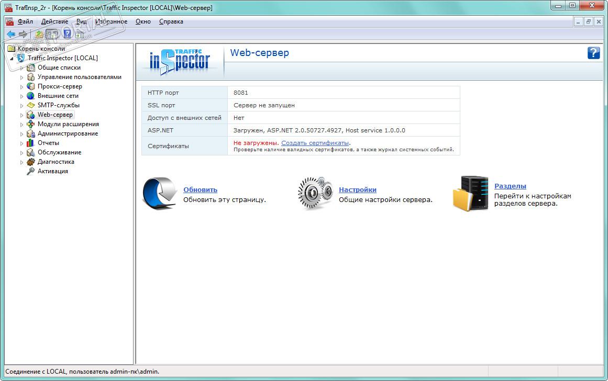Expand the SMTP-службы tree node
The image size is (608, 381).
(x=21, y=105)
